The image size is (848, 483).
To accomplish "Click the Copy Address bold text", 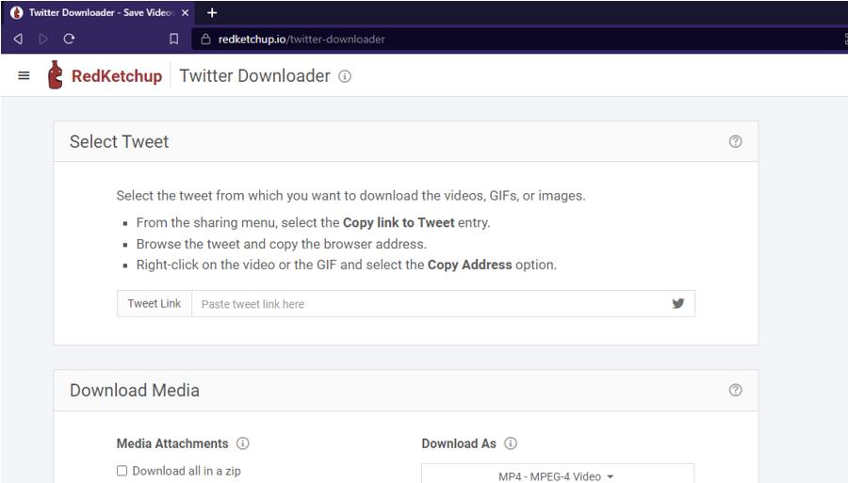I will point(469,265).
